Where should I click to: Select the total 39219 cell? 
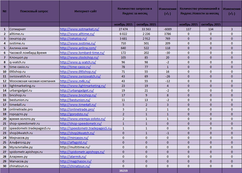[123, 171]
